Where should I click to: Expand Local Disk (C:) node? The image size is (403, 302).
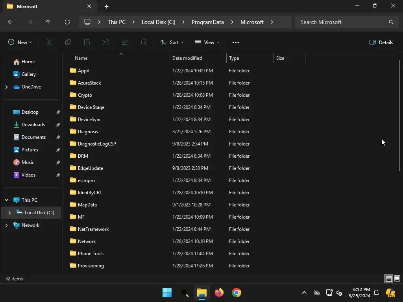[9, 213]
